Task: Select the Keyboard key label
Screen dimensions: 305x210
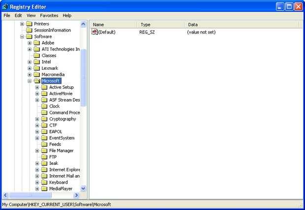Action: pyautogui.click(x=59, y=183)
